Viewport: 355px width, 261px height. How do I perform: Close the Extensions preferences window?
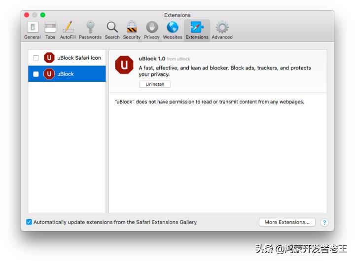27,15
